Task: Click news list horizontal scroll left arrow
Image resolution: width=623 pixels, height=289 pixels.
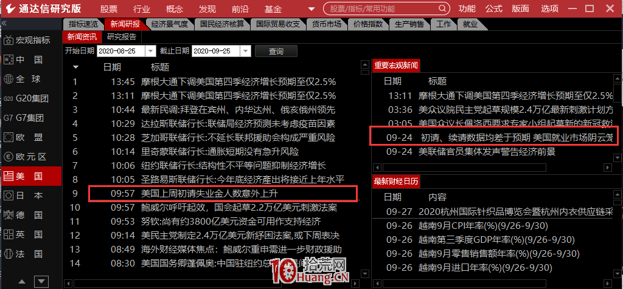Action: click(x=68, y=284)
